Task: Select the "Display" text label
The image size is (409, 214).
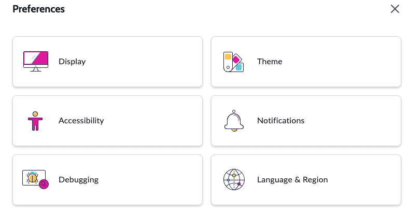Action: [72, 62]
